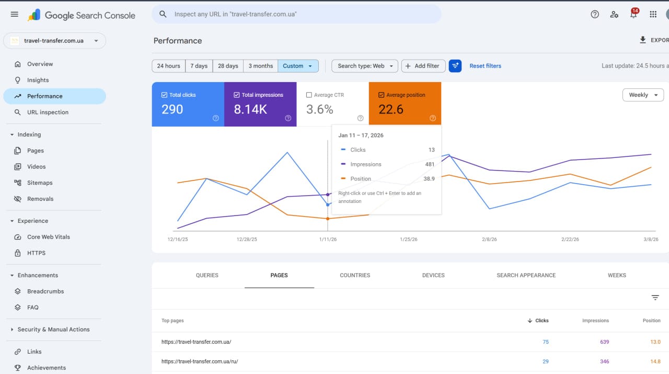Click the table filter rows icon
Viewport: 669px width, 374px height.
(655, 298)
